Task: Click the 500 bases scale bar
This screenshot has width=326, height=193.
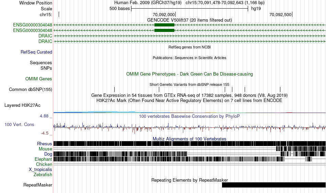Action: click(x=190, y=9)
